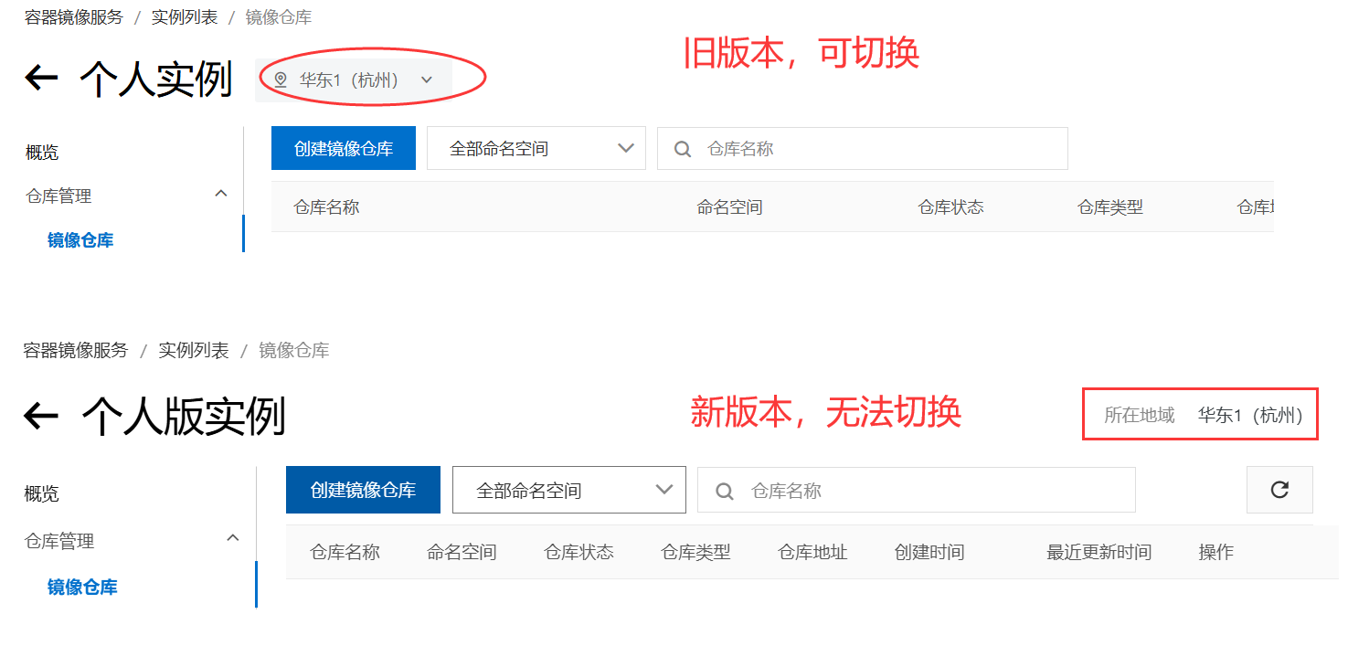Click 仓库名称 search field in new version
Screen dimensions: 1348x646
pos(917,490)
